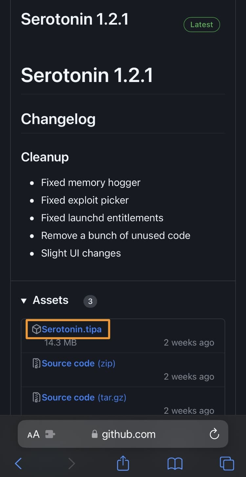Image resolution: width=246 pixels, height=477 pixels.
Task: Tap the Assets section heading
Action: 51,300
